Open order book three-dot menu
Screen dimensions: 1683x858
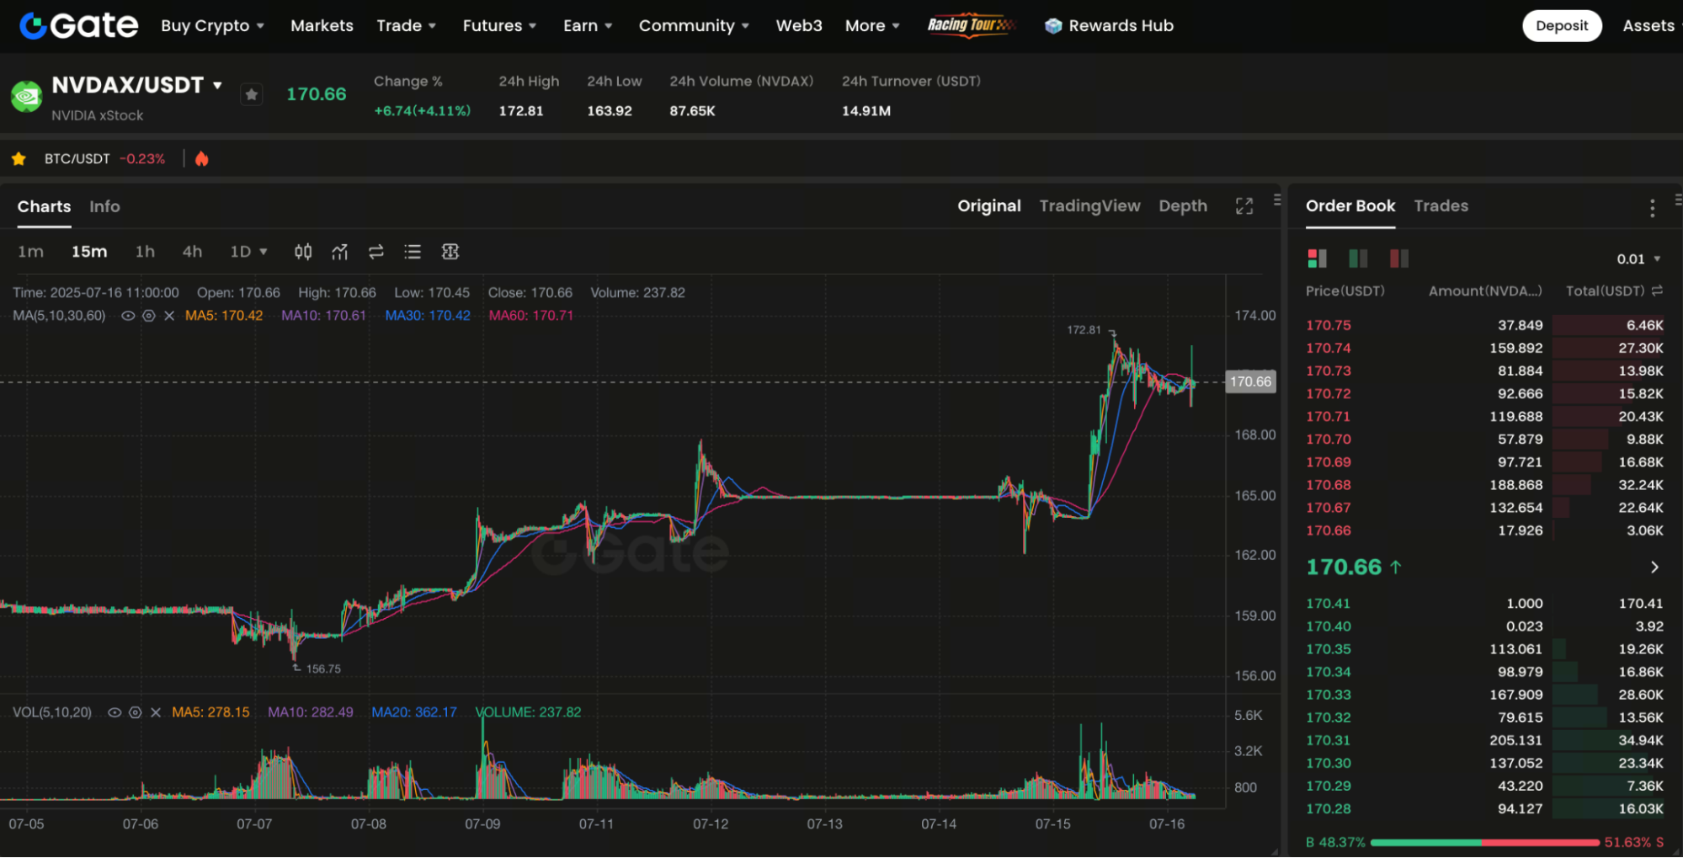1652,207
